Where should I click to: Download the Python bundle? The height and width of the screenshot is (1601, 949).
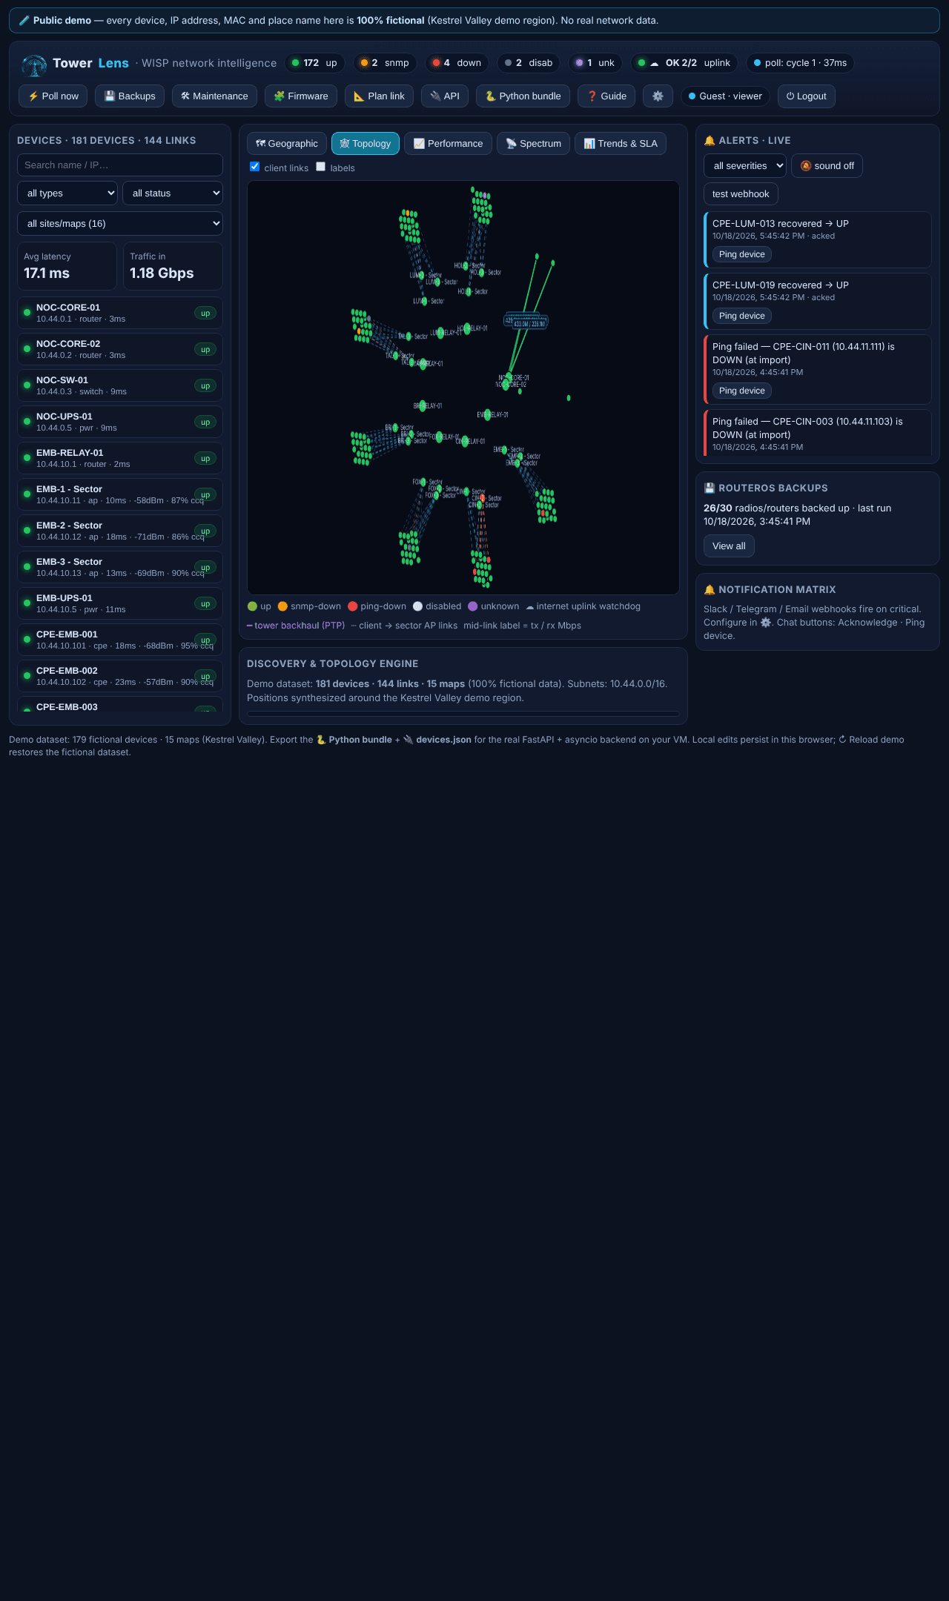[523, 96]
